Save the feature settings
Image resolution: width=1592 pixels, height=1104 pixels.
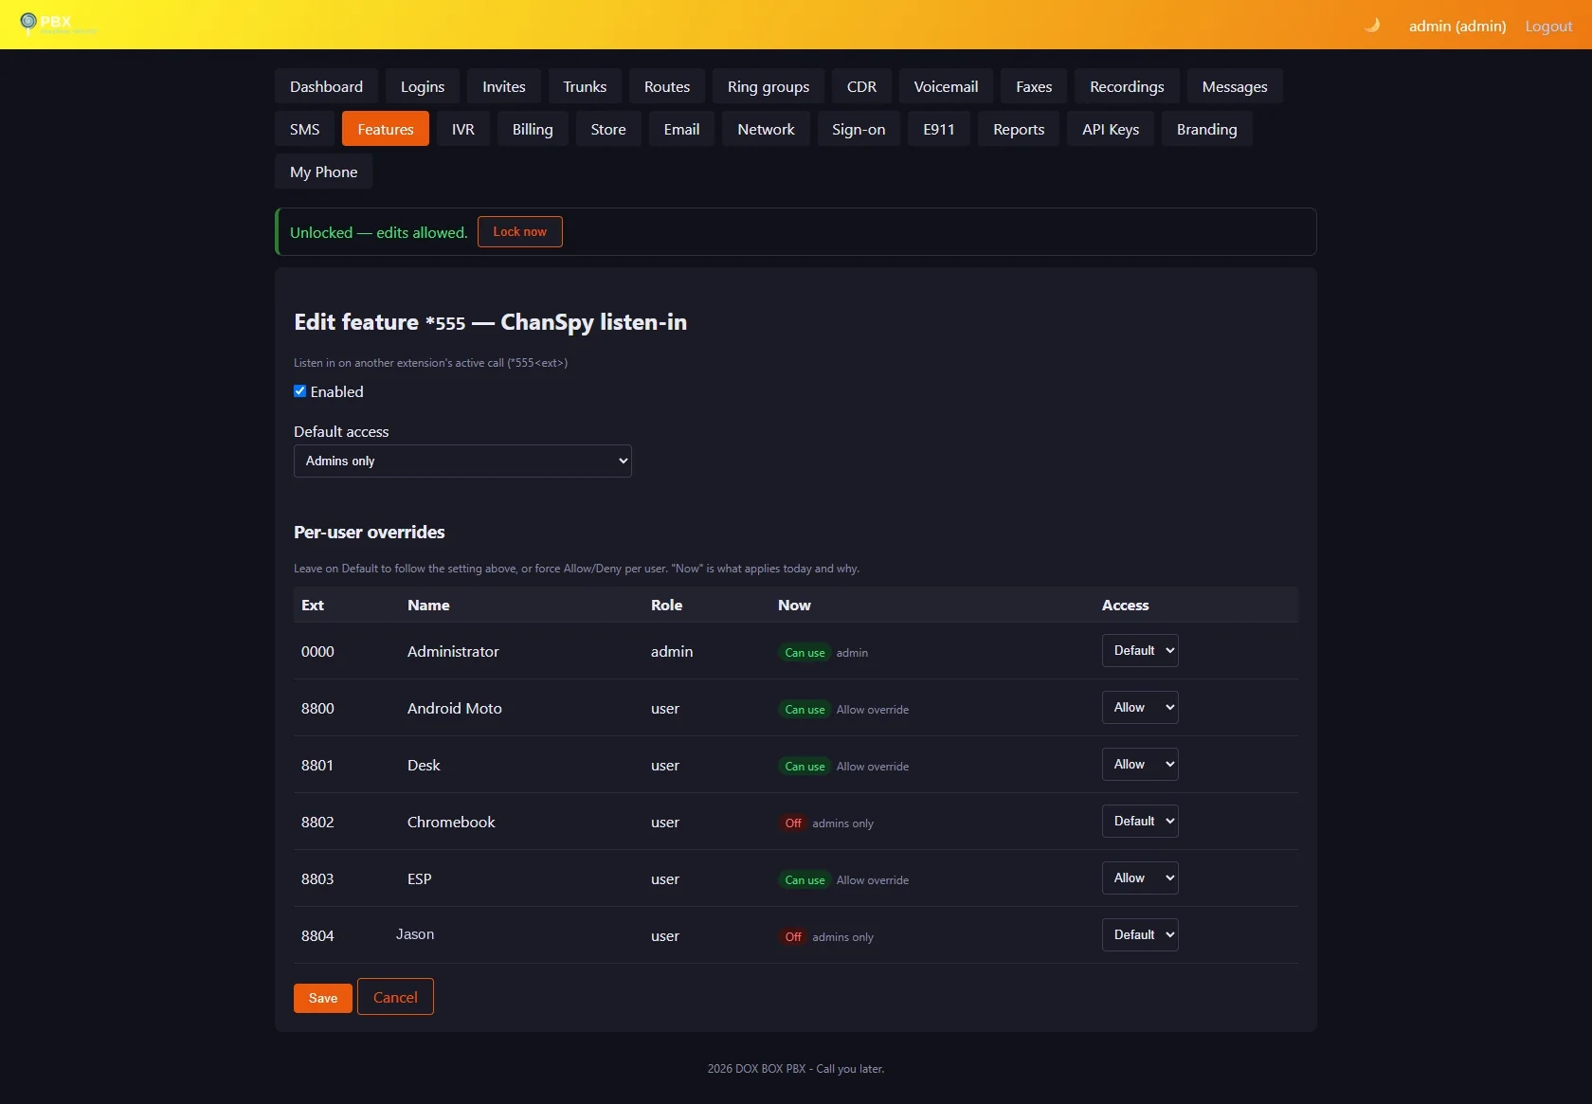click(323, 998)
